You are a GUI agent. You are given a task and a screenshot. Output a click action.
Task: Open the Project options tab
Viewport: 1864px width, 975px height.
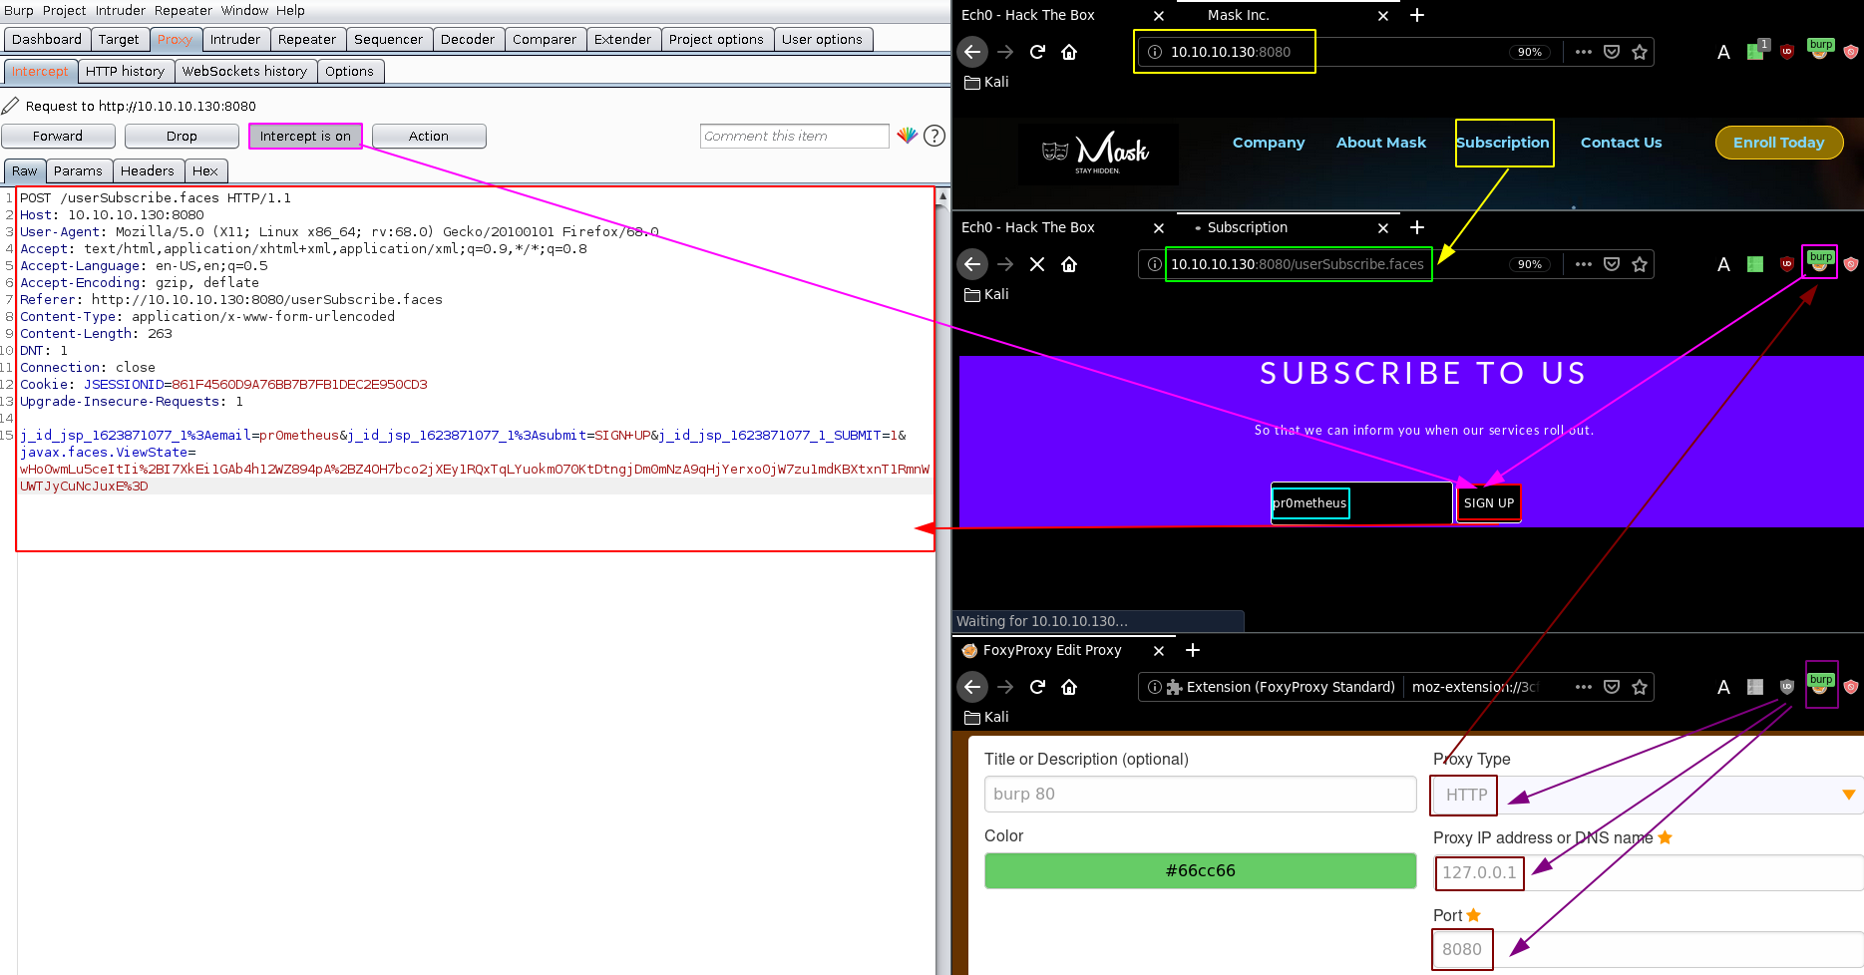tap(716, 39)
